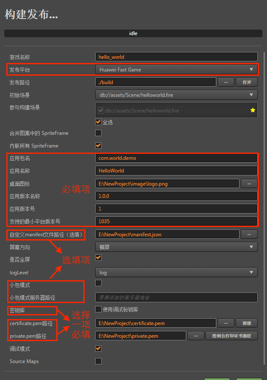
Task: Toggle 调试模式 debug mode checkbox
Action: pos(98,348)
